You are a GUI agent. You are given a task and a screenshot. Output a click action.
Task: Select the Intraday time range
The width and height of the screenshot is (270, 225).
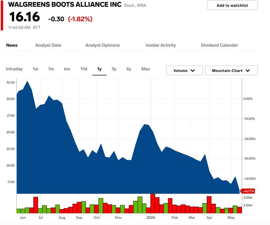(x=14, y=69)
